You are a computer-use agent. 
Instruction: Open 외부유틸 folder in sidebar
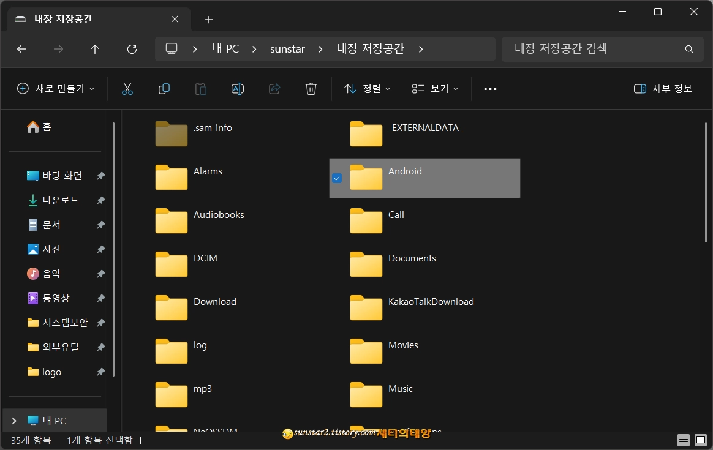tap(53, 347)
